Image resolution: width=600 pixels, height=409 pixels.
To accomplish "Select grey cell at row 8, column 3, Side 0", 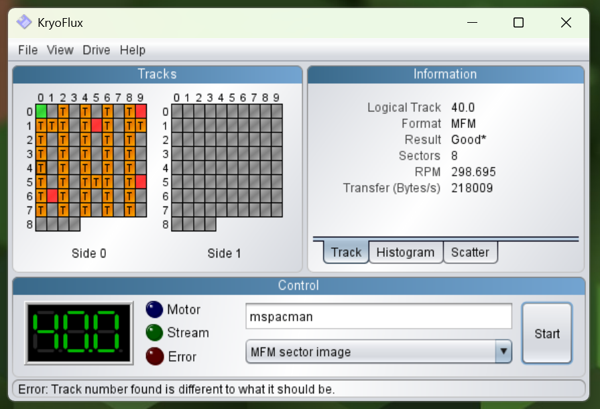I will 74,224.
